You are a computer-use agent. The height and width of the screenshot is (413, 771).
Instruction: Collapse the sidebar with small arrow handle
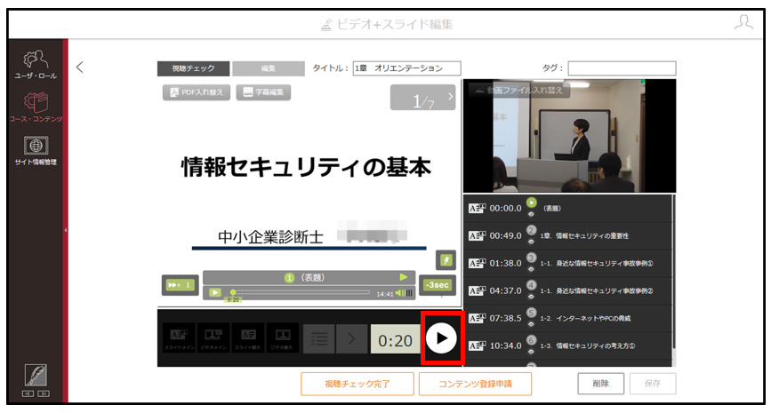click(66, 230)
